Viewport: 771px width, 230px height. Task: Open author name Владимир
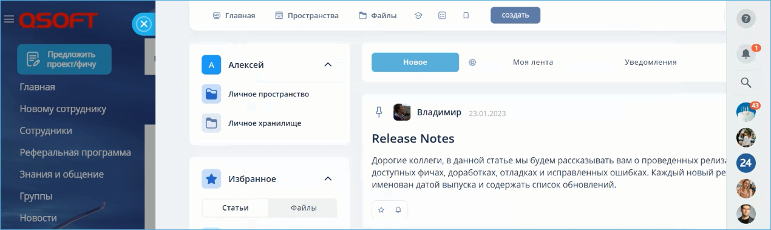(x=439, y=112)
